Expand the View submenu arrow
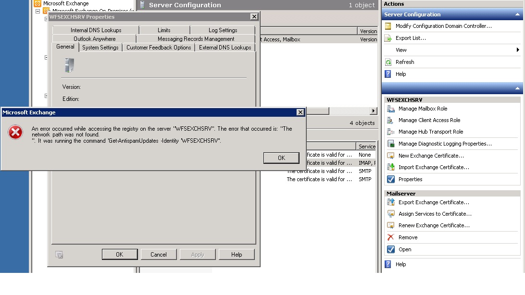525x295 pixels. click(x=518, y=50)
